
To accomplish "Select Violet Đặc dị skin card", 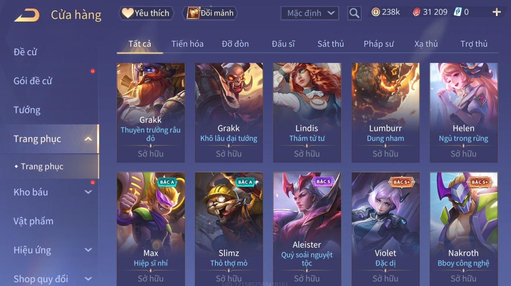I will coord(385,229).
